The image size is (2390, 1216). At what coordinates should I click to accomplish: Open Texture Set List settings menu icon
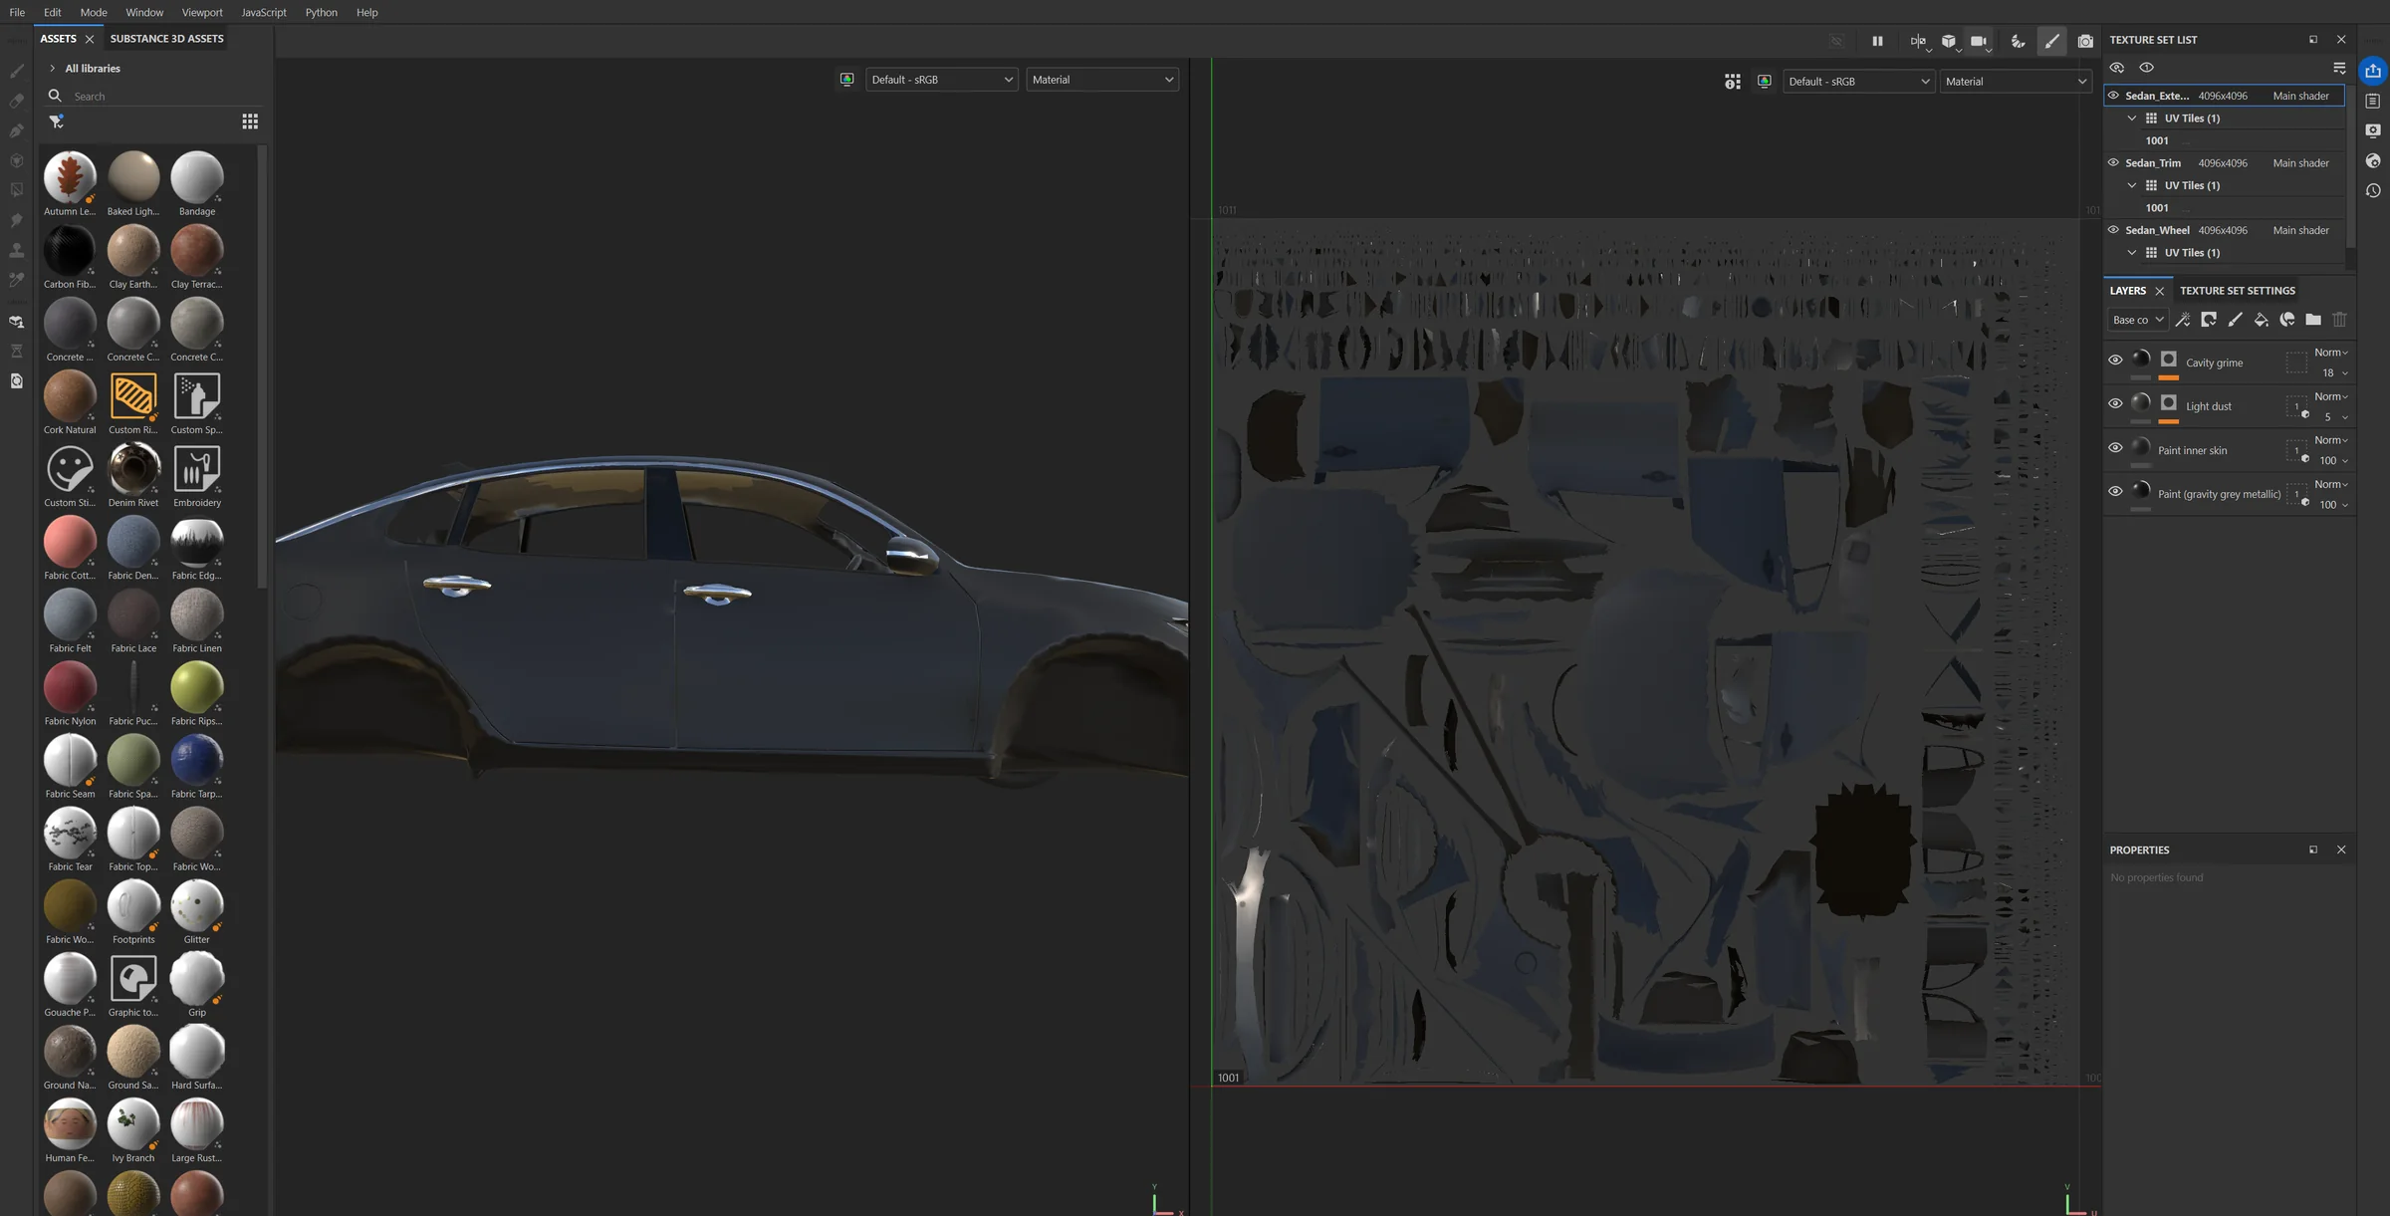2339,68
